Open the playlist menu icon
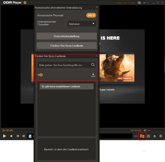 161,136
